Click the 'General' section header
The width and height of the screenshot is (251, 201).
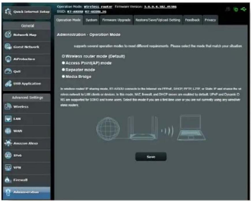coord(27,26)
